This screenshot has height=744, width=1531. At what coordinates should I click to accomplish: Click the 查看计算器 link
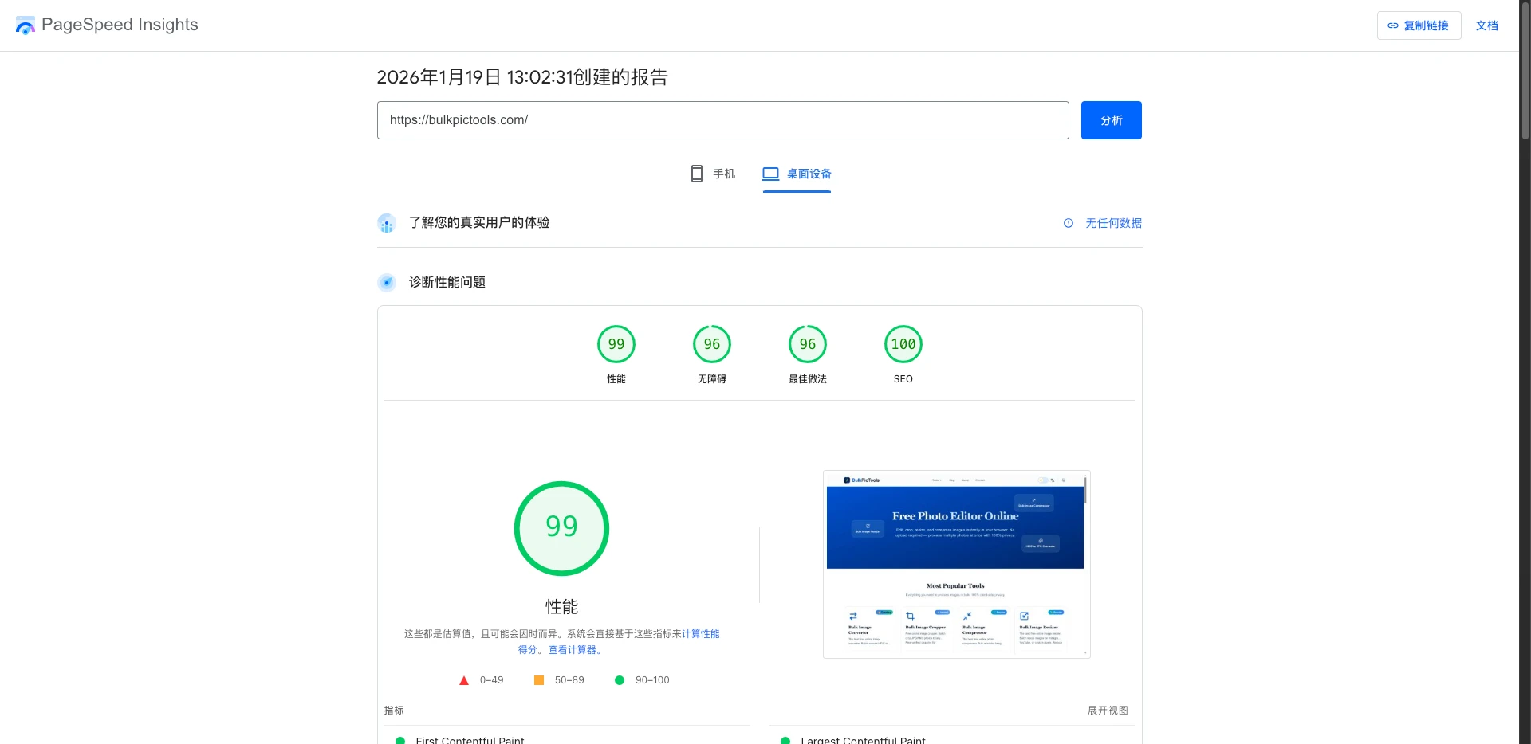coord(573,650)
